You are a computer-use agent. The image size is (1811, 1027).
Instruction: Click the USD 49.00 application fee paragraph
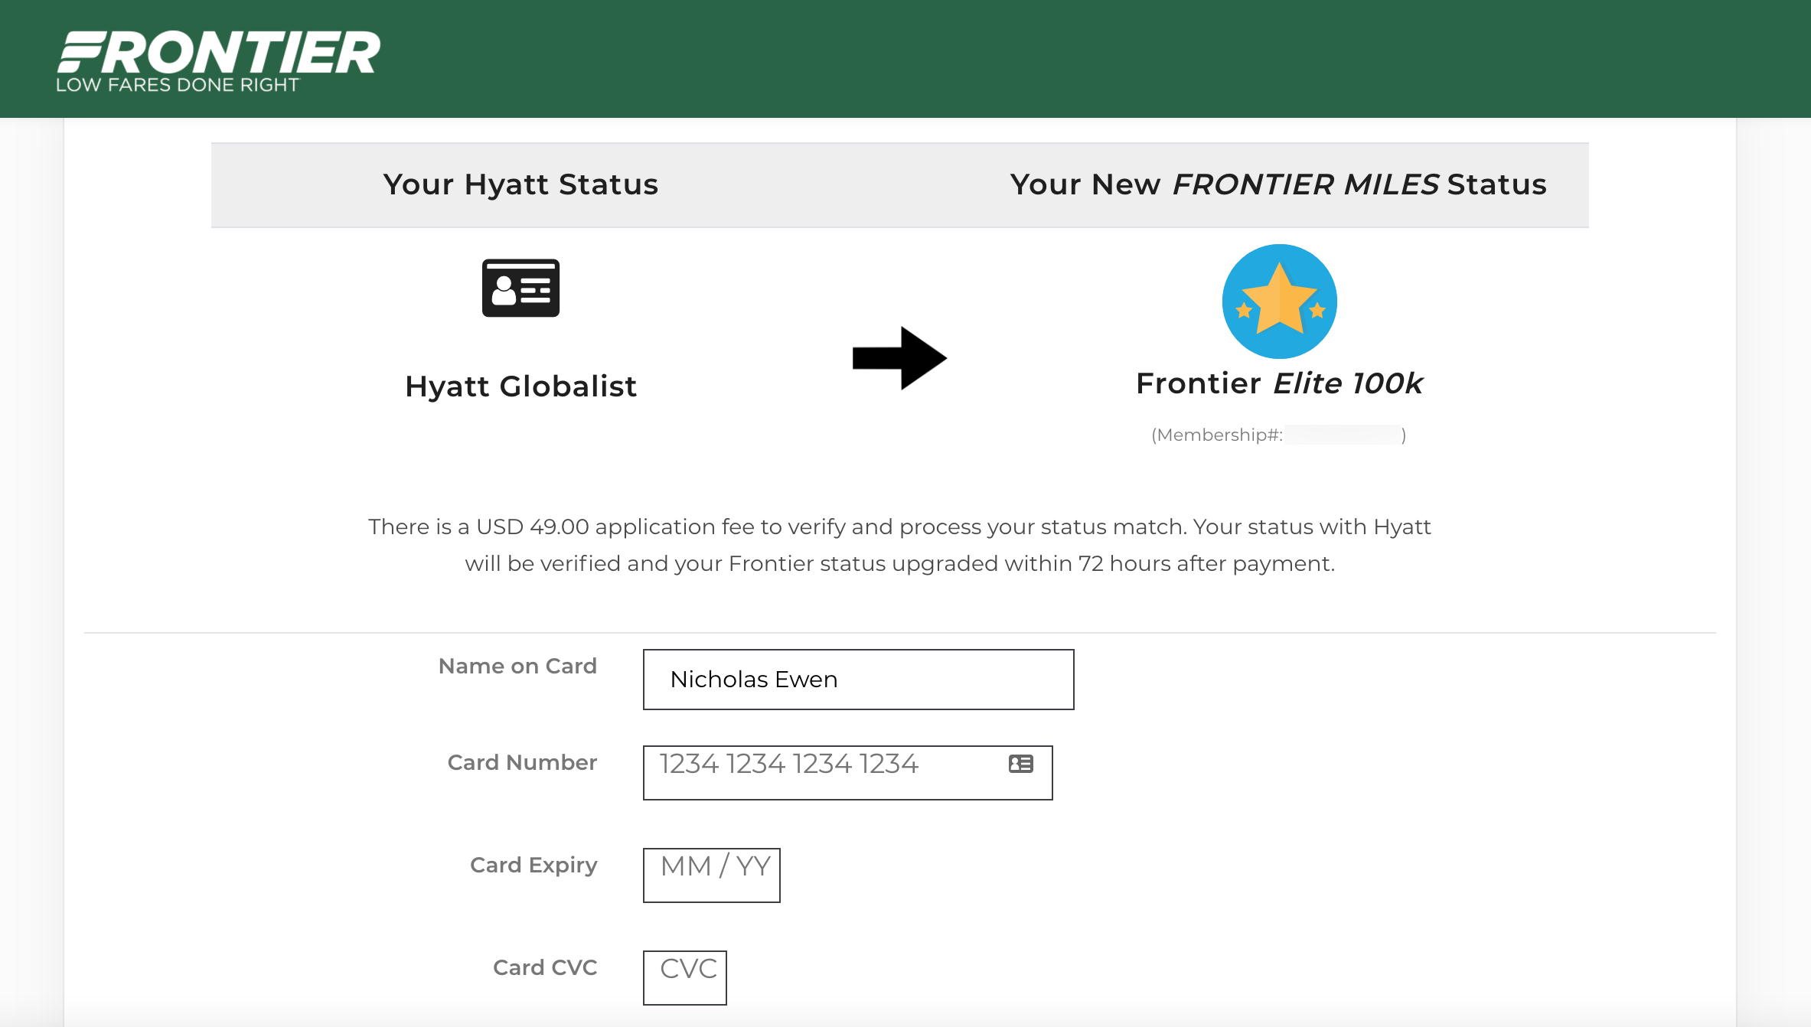pos(899,545)
